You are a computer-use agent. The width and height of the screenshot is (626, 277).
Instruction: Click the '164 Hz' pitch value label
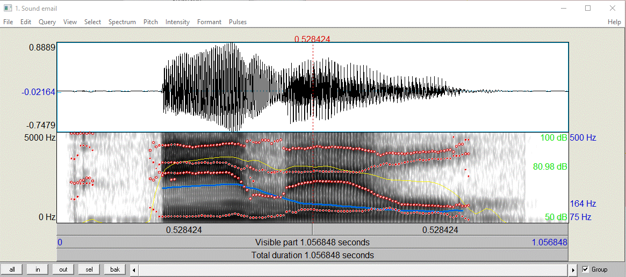(x=583, y=203)
